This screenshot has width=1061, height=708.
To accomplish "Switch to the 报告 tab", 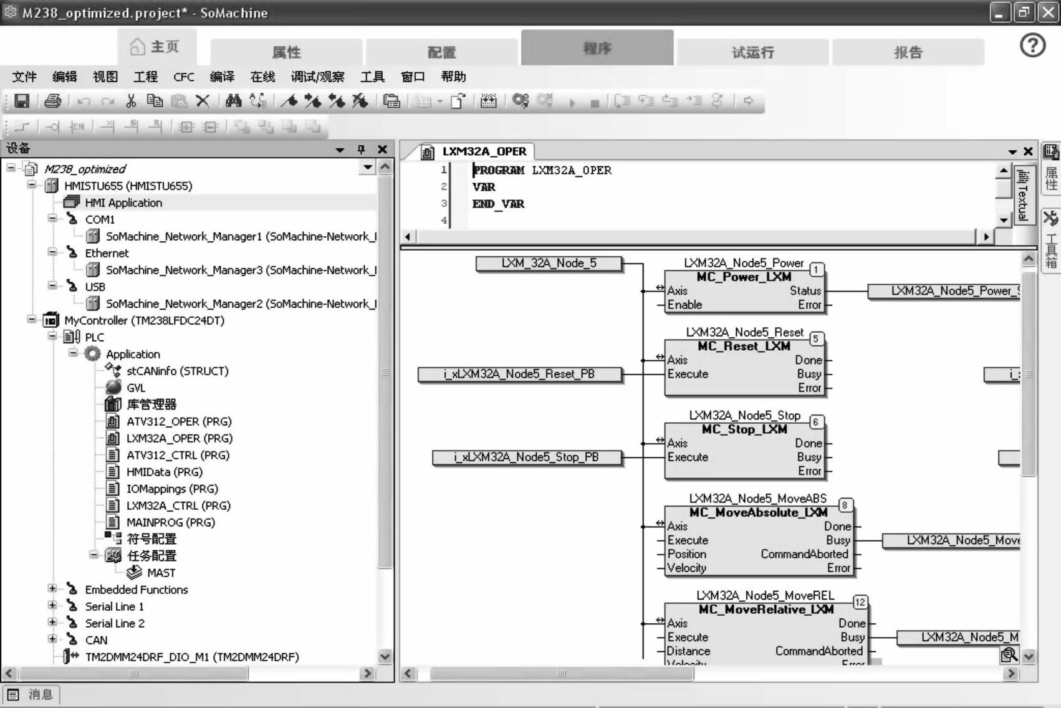I will click(x=908, y=52).
